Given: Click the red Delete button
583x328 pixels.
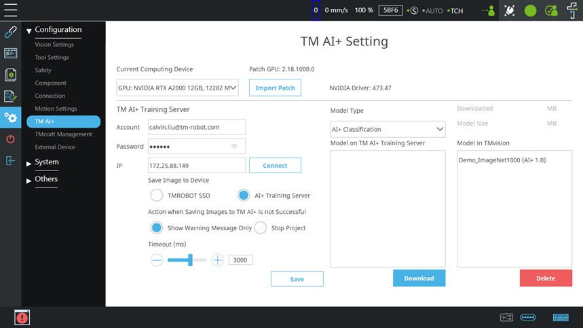Looking at the screenshot, I should pos(546,278).
